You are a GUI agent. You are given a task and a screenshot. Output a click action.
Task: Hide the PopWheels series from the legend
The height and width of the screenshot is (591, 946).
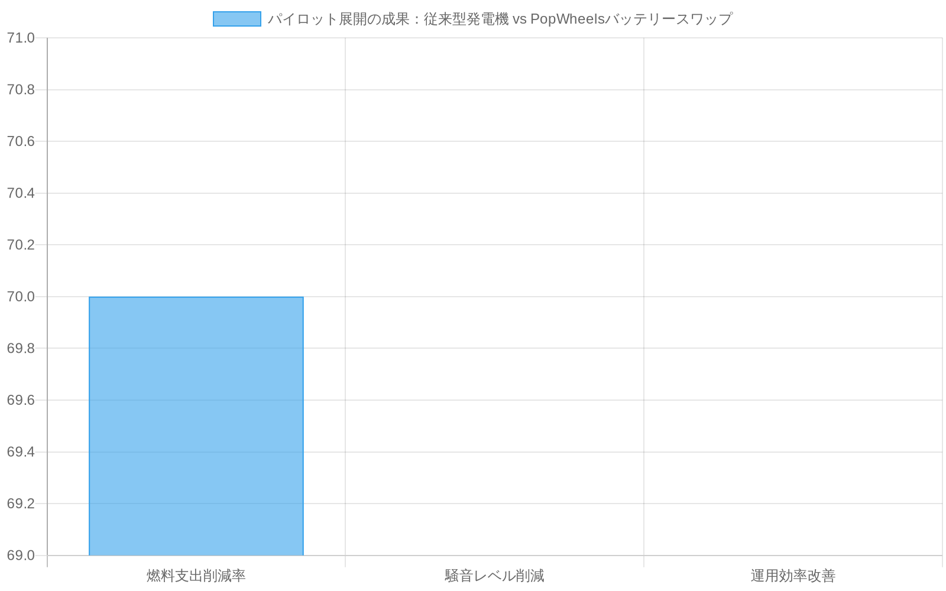pyautogui.click(x=236, y=19)
